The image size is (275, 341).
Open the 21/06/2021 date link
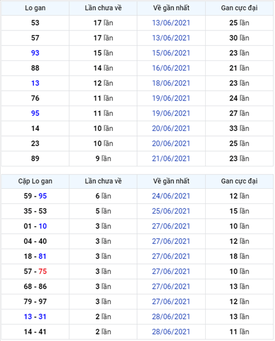tap(171, 158)
